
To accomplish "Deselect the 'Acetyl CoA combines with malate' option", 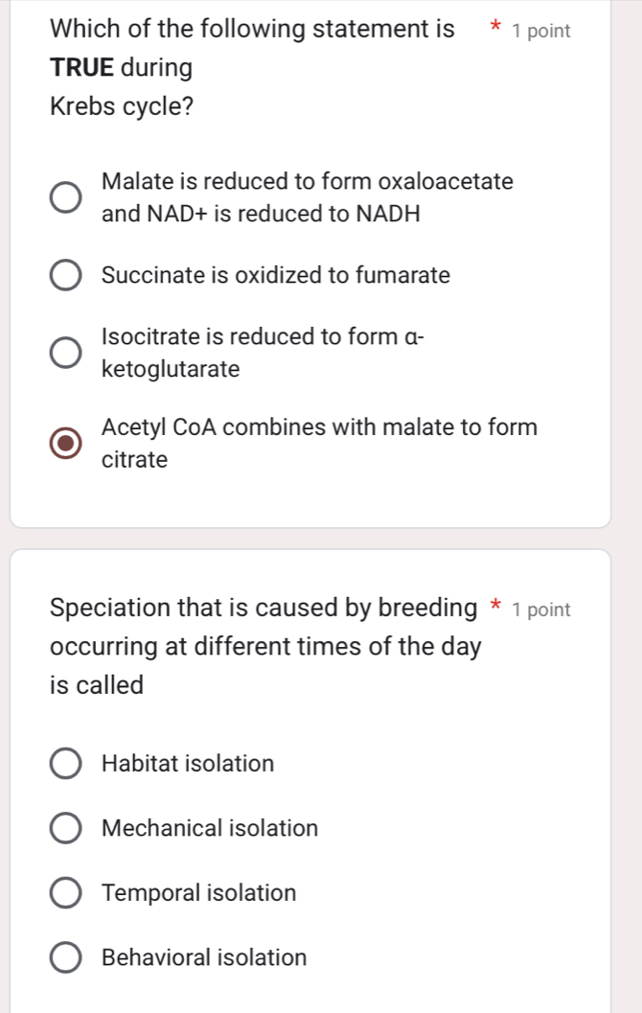I will click(64, 443).
